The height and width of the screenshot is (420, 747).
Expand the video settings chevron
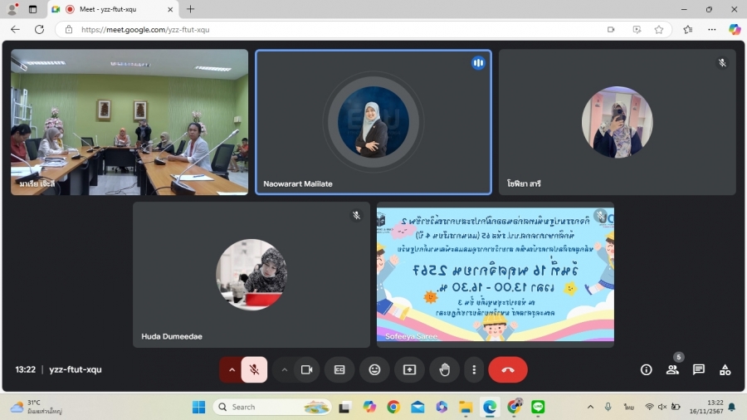point(284,369)
